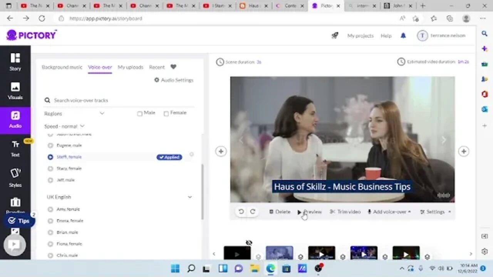493x277 pixels.
Task: Add a scene before the current one
Action: (221, 151)
